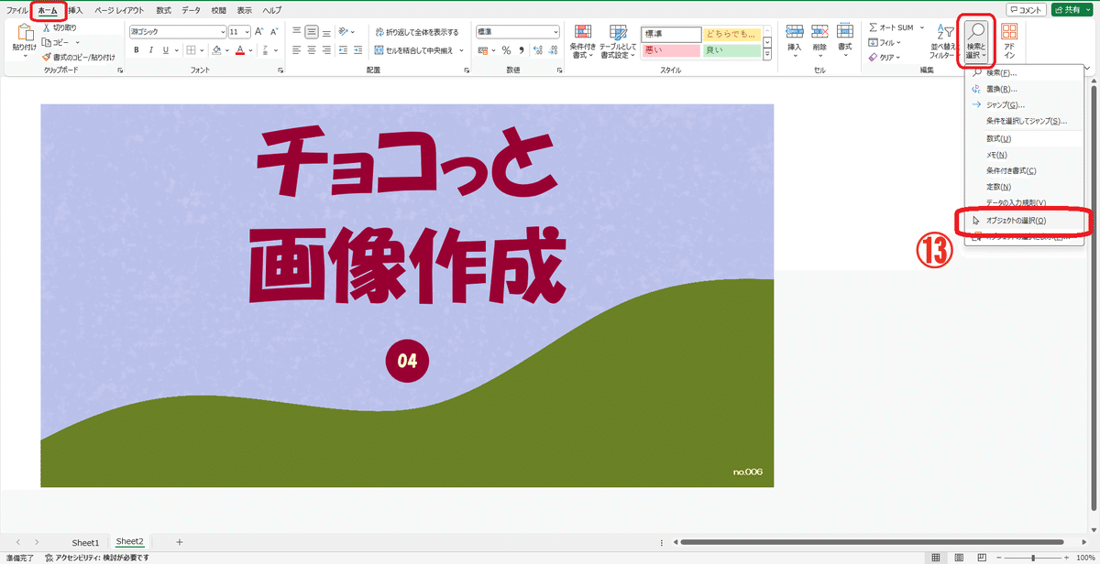Click Sort and Filter (並べ替えとフィルター)
1100x564 pixels.
pos(943,42)
